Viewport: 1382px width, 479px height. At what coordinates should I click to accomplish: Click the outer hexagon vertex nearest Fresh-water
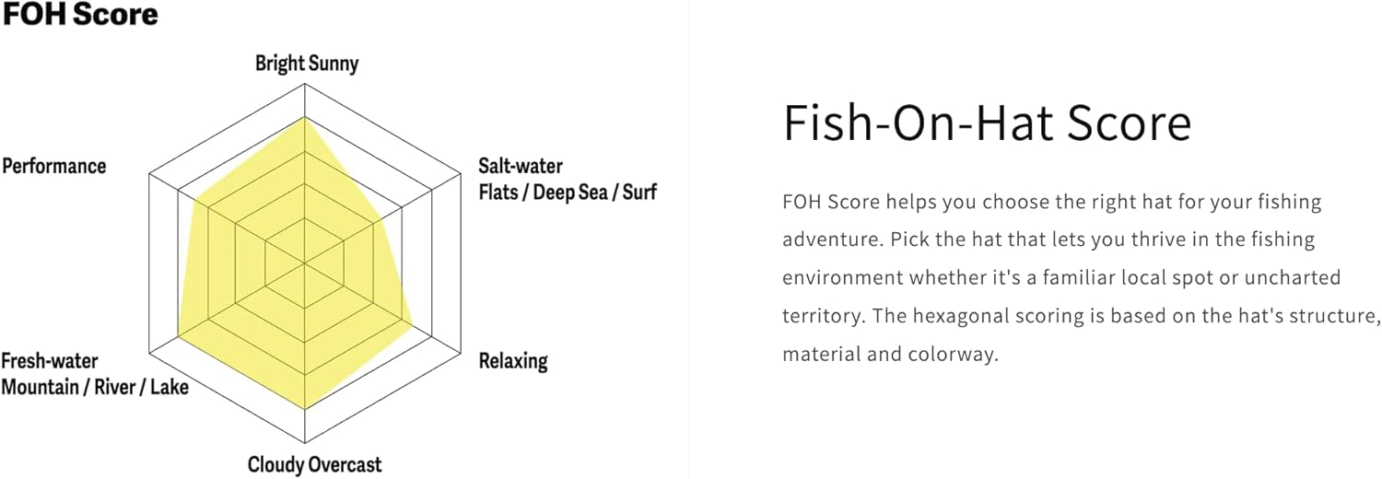150,353
